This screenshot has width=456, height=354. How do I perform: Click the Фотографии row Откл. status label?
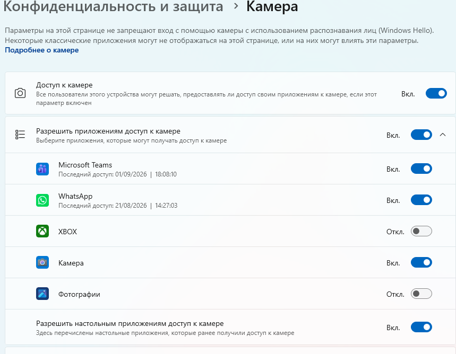coord(395,295)
